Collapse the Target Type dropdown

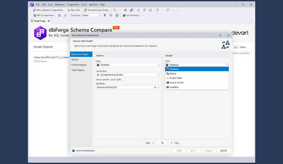coord(227,65)
